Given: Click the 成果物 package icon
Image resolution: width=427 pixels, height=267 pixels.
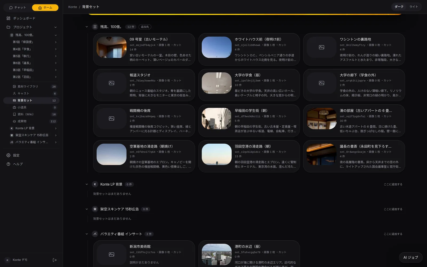Looking at the screenshot, I should tap(14, 121).
